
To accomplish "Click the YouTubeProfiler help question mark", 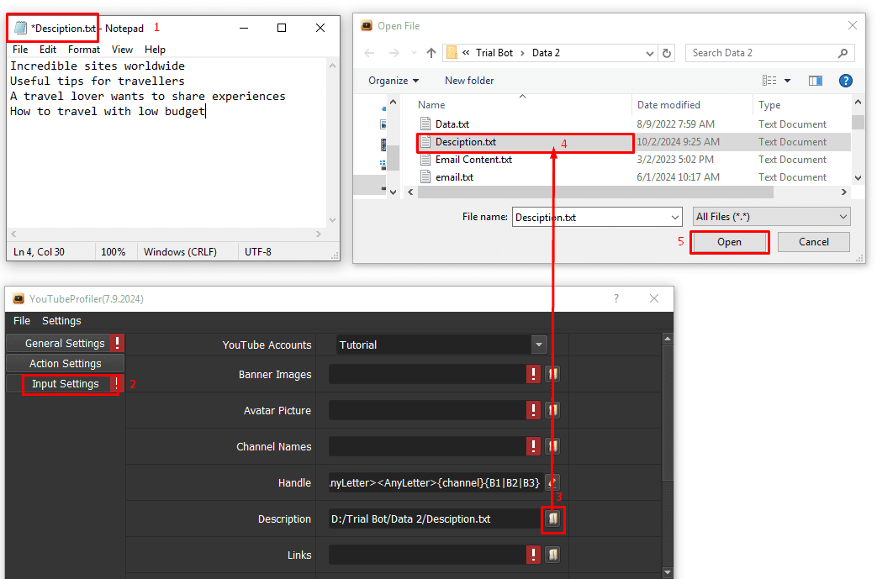I will pos(616,298).
